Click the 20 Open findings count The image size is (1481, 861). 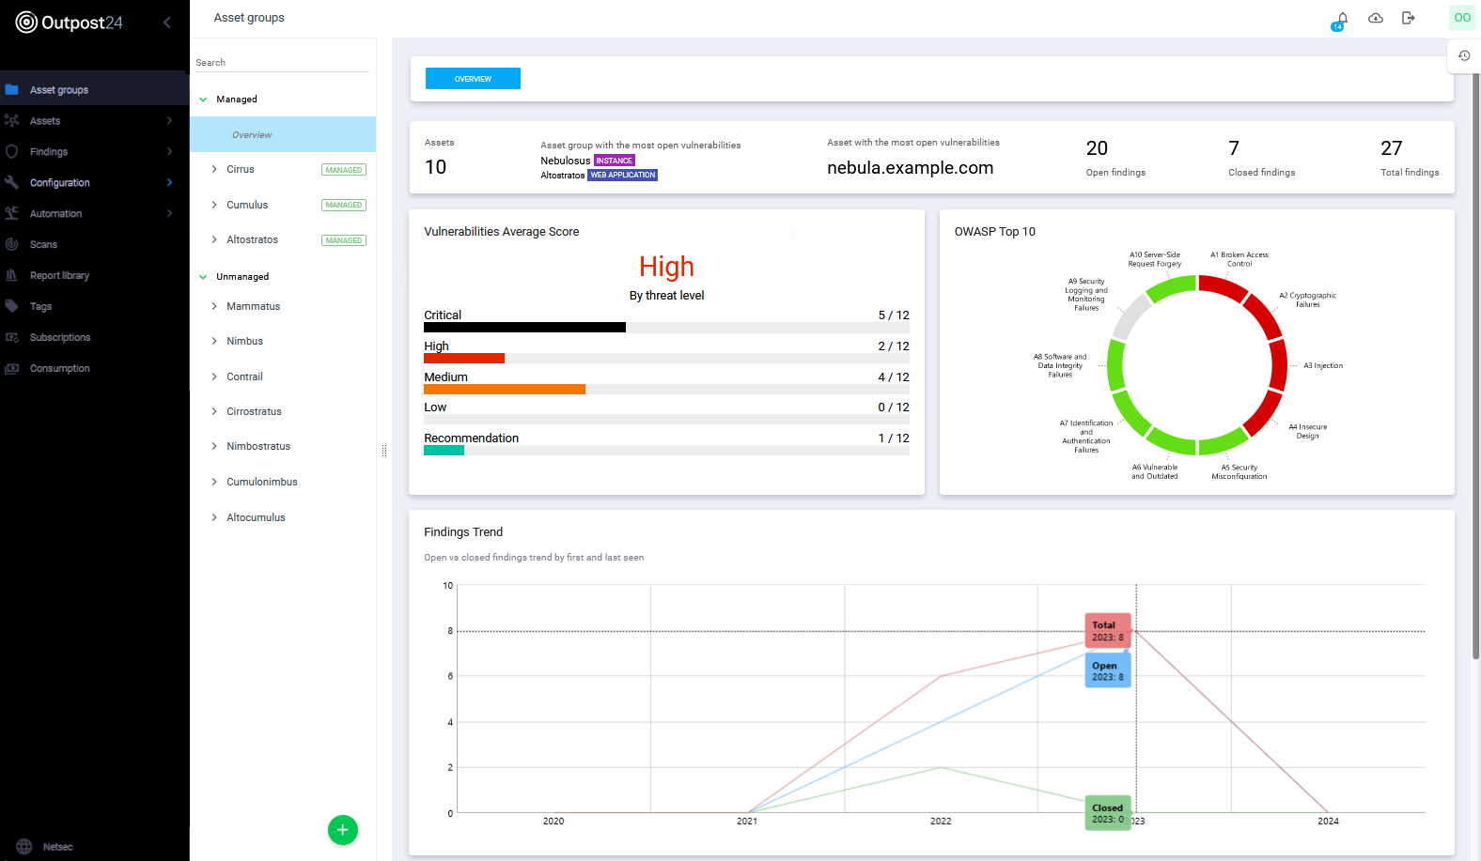click(1097, 148)
